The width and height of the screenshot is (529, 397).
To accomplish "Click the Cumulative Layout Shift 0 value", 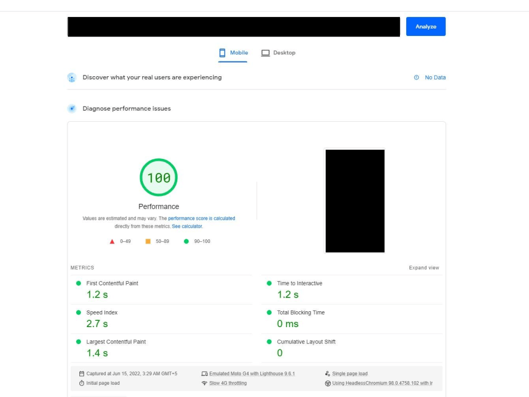I will point(280,353).
